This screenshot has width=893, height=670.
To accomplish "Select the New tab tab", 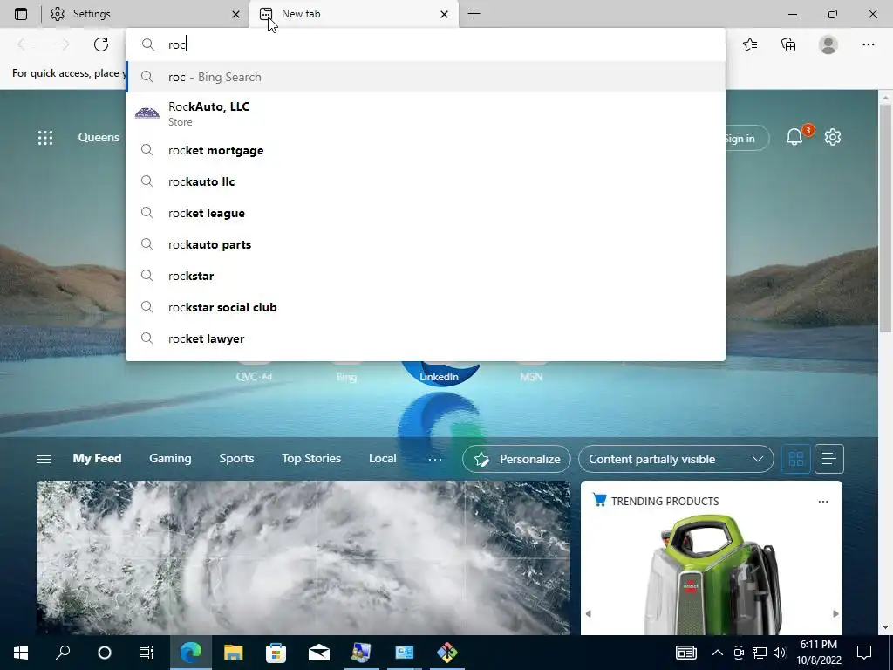I will click(x=353, y=14).
